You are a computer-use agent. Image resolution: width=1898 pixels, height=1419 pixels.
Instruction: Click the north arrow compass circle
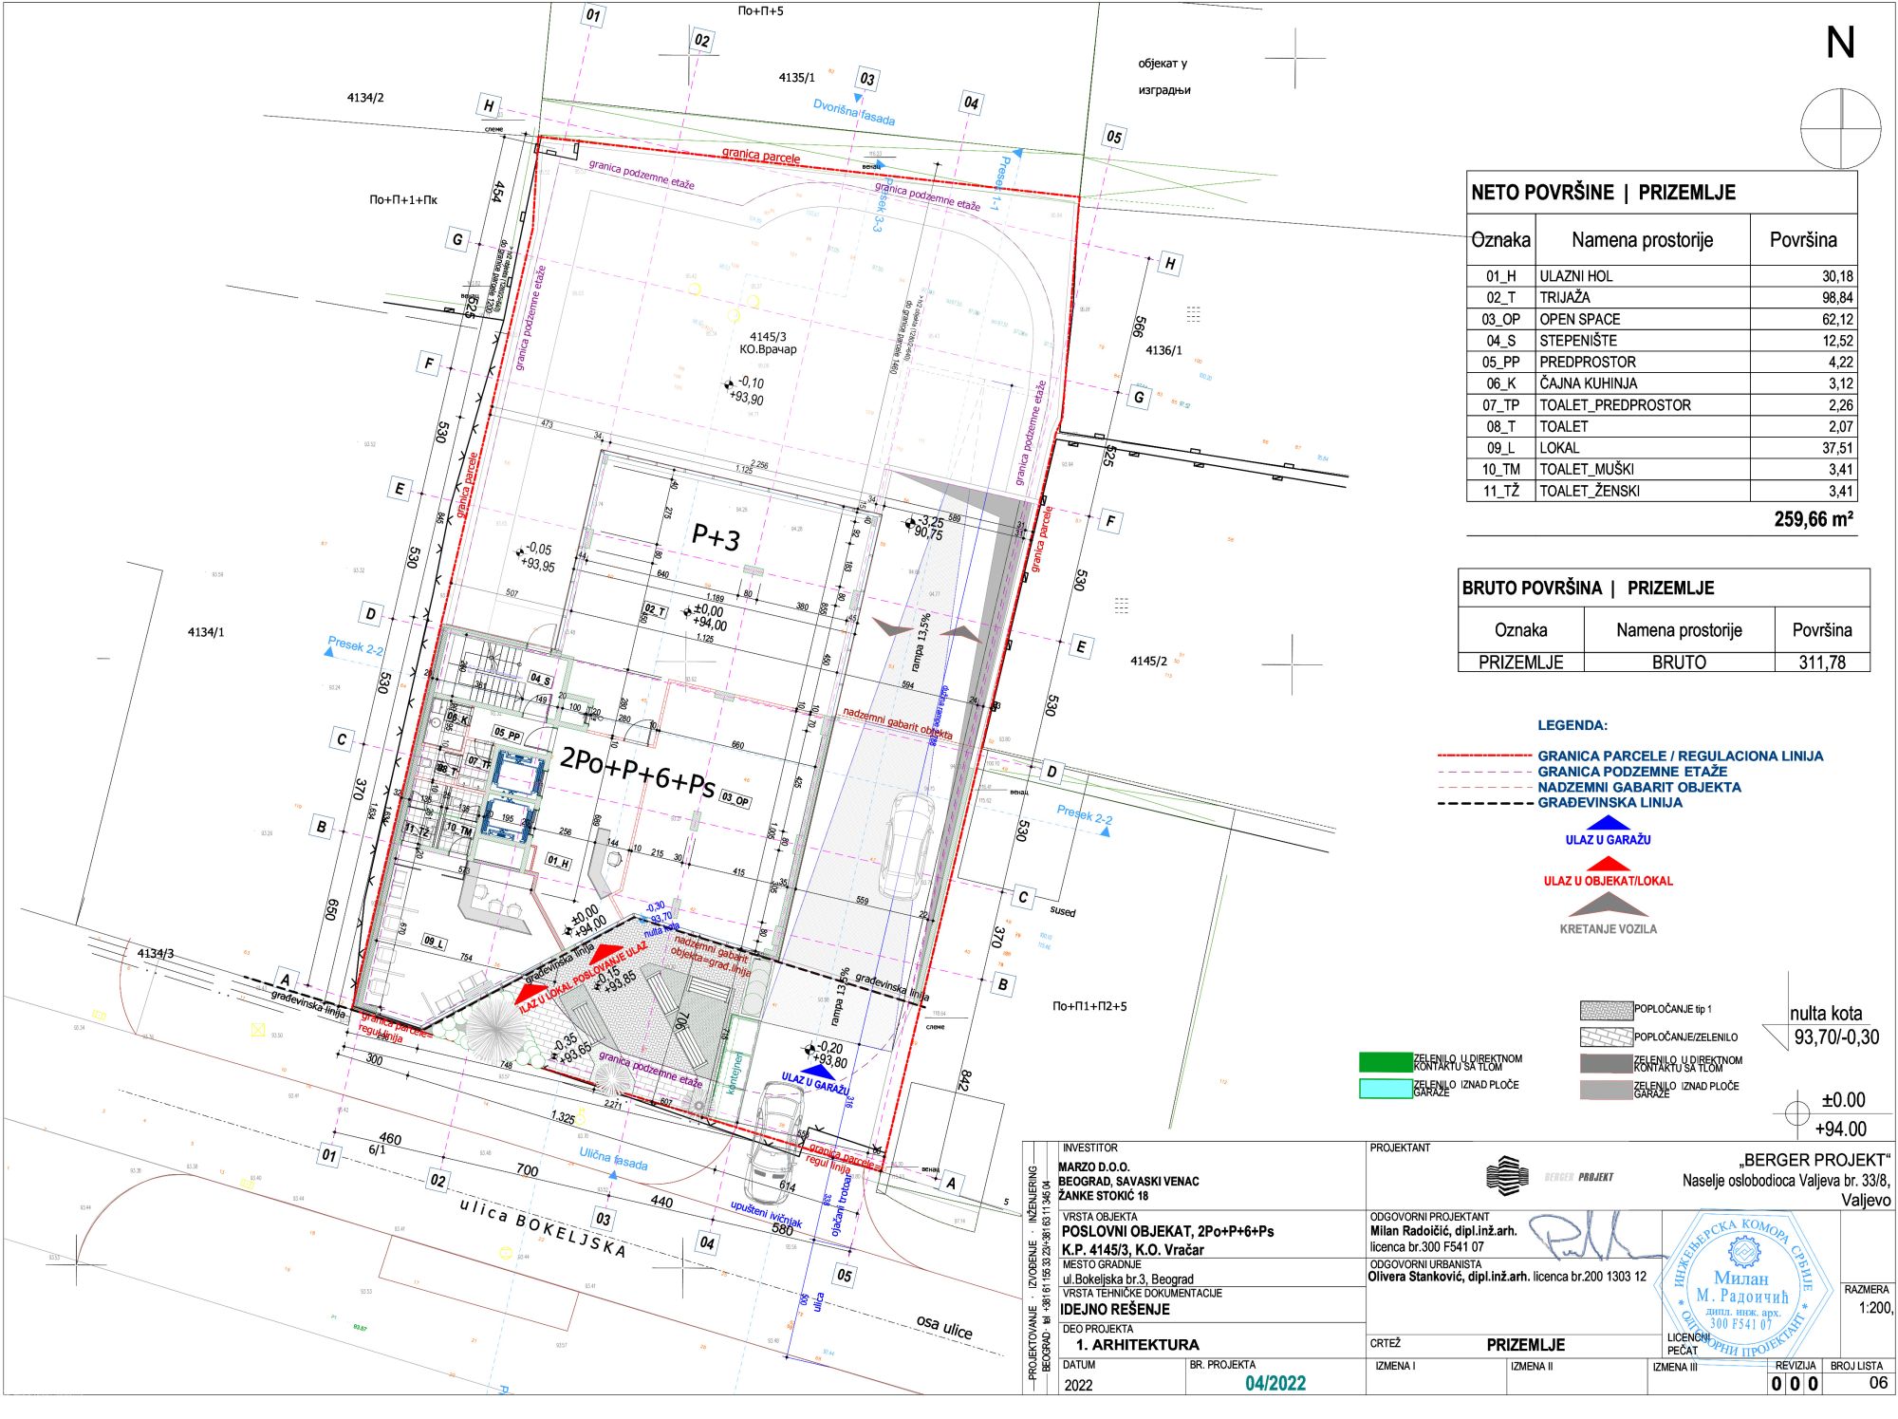click(x=1840, y=128)
